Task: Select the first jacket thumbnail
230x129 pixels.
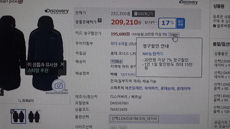Action: coord(18,116)
